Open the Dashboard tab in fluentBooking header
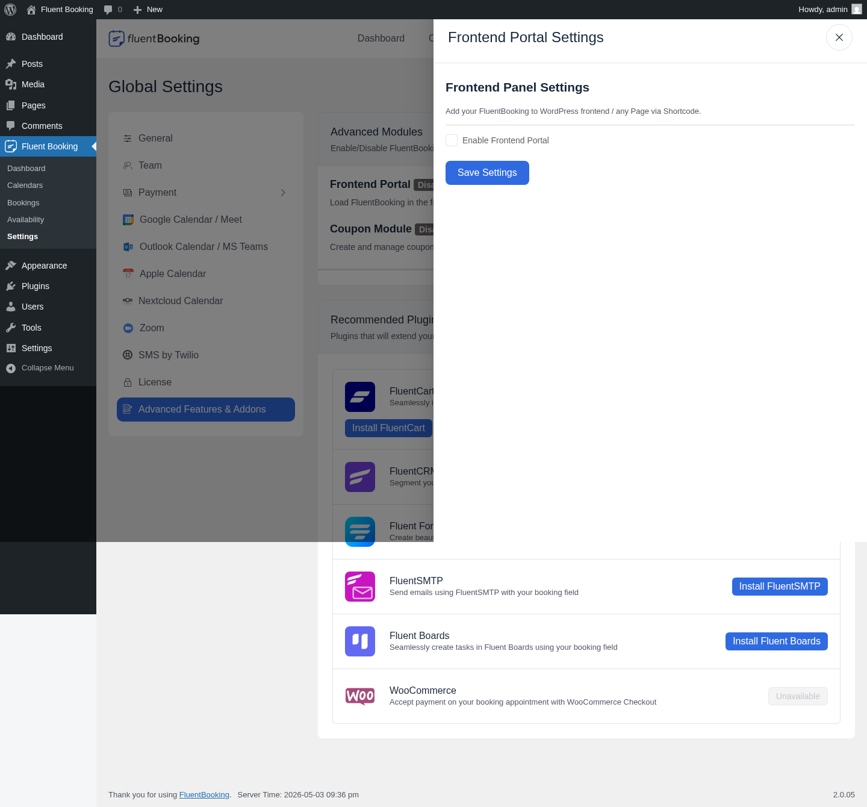 [x=381, y=39]
